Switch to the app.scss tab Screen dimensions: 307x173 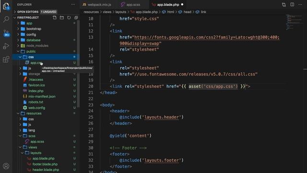tap(131, 4)
